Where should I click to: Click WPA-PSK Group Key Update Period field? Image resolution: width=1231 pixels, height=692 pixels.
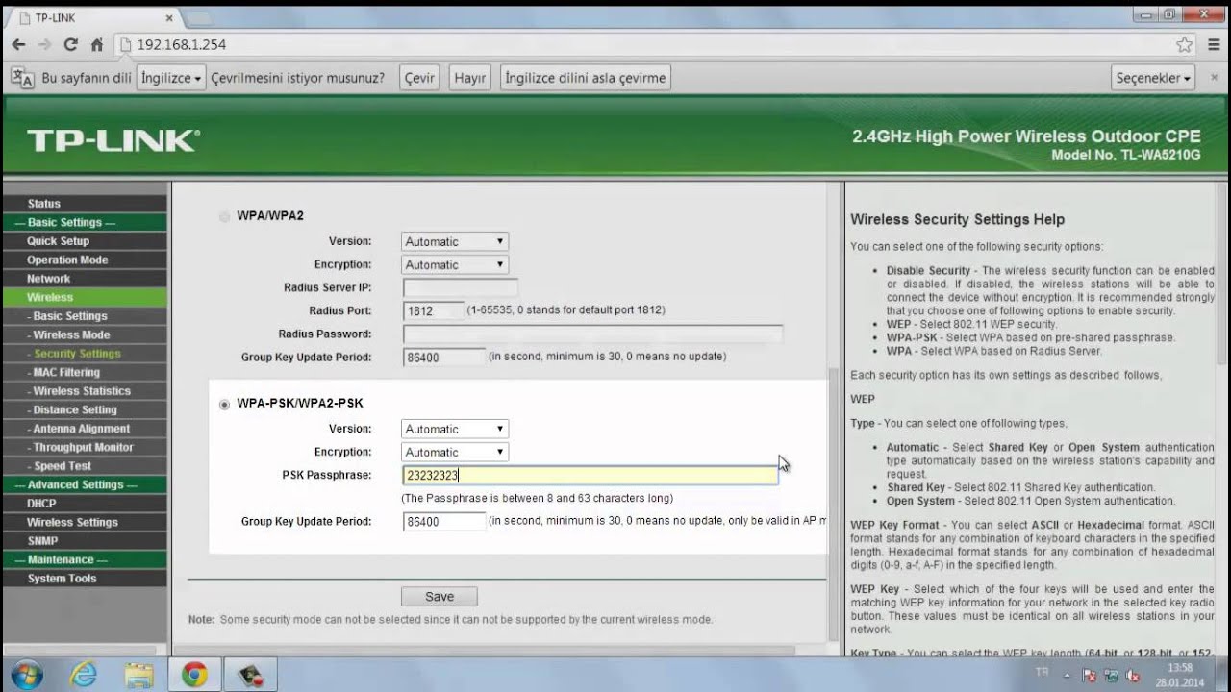(x=444, y=521)
